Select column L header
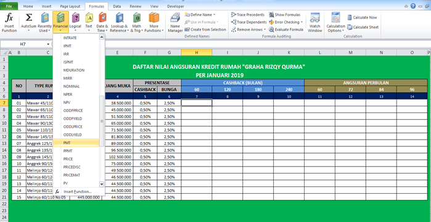This screenshot has width=431, height=222. (319, 52)
